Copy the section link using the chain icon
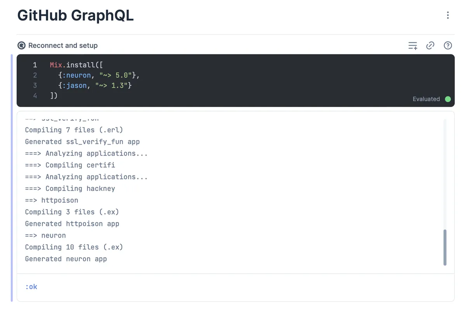 [430, 45]
